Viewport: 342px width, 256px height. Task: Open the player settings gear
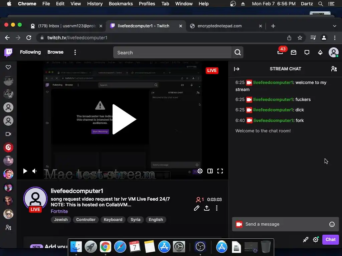click(200, 171)
